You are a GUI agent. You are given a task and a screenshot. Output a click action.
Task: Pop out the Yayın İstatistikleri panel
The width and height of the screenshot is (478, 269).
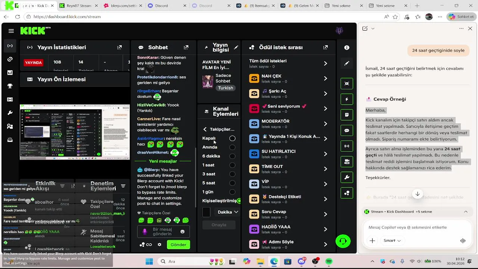pos(119,47)
